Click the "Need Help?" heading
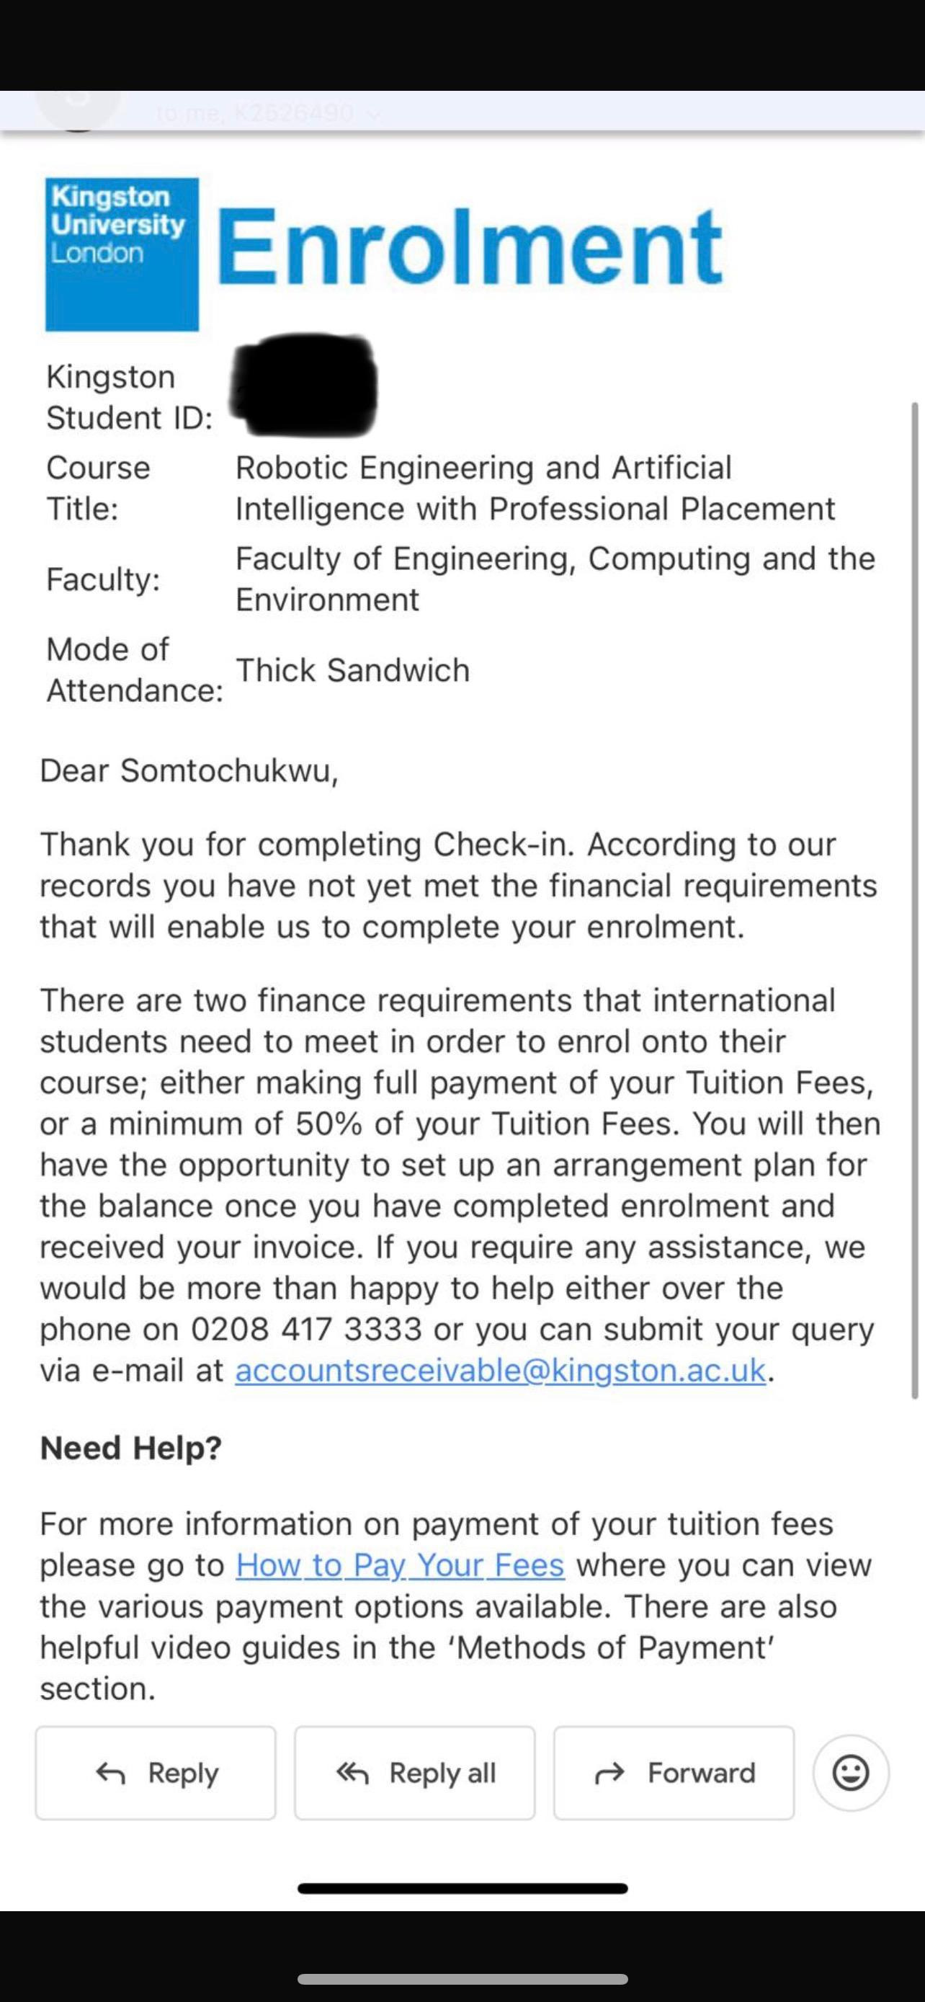This screenshot has height=2002, width=925. (130, 1448)
